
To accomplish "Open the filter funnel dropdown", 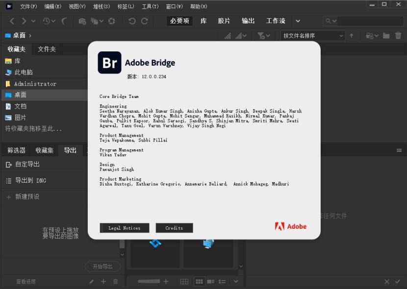I will pyautogui.click(x=263, y=36).
